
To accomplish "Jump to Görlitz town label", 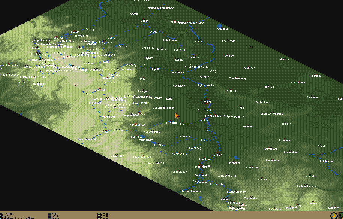I will [x=75, y=32].
